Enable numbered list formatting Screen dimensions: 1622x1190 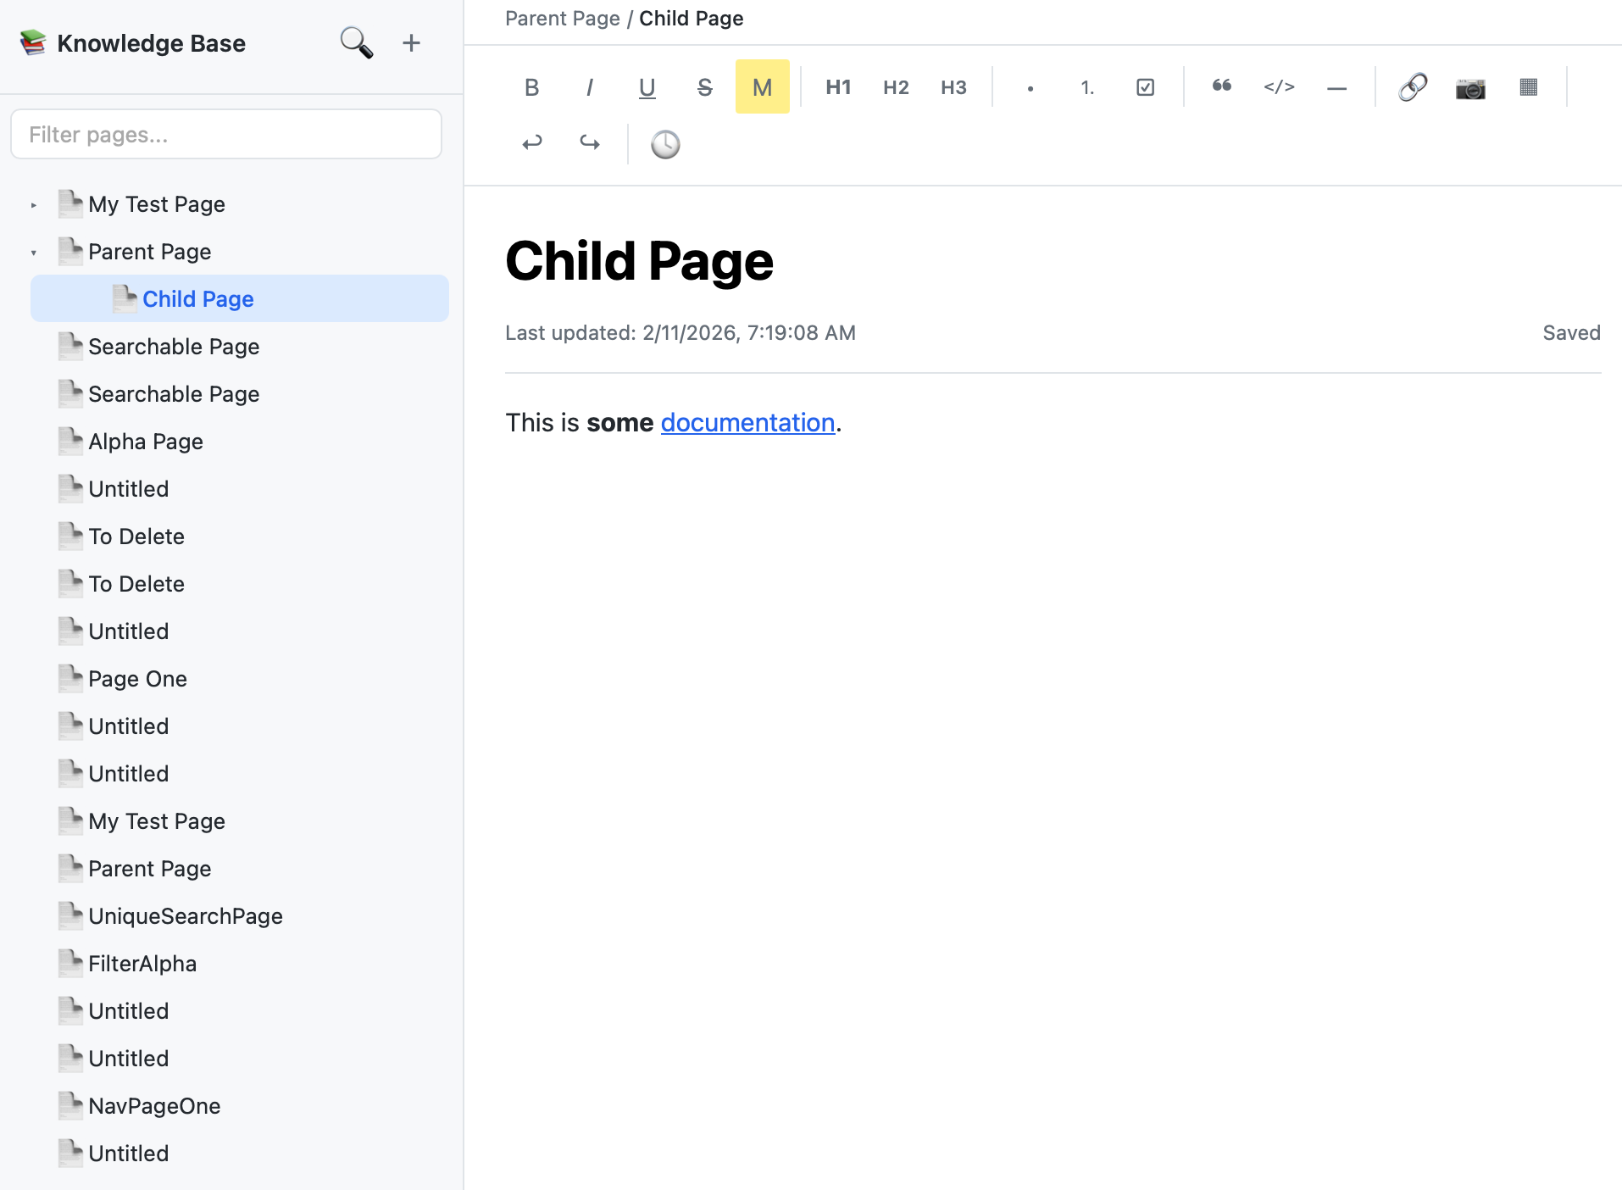pos(1086,86)
